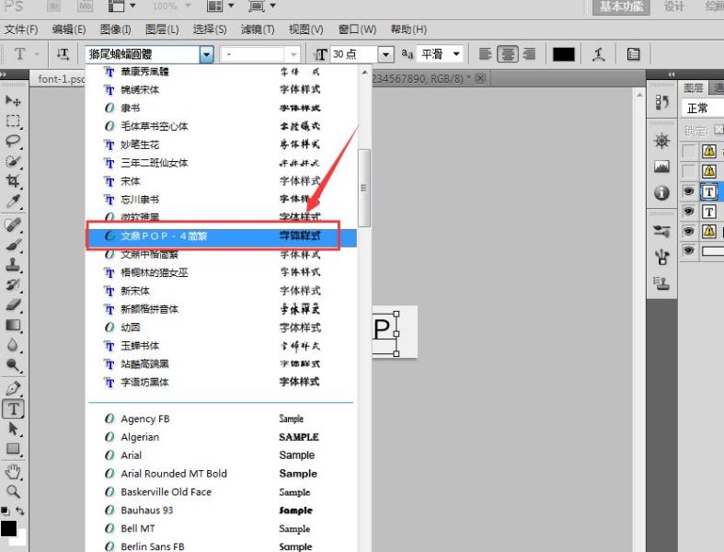The height and width of the screenshot is (552, 724).
Task: Click Create Warped Text icon
Action: (x=598, y=54)
